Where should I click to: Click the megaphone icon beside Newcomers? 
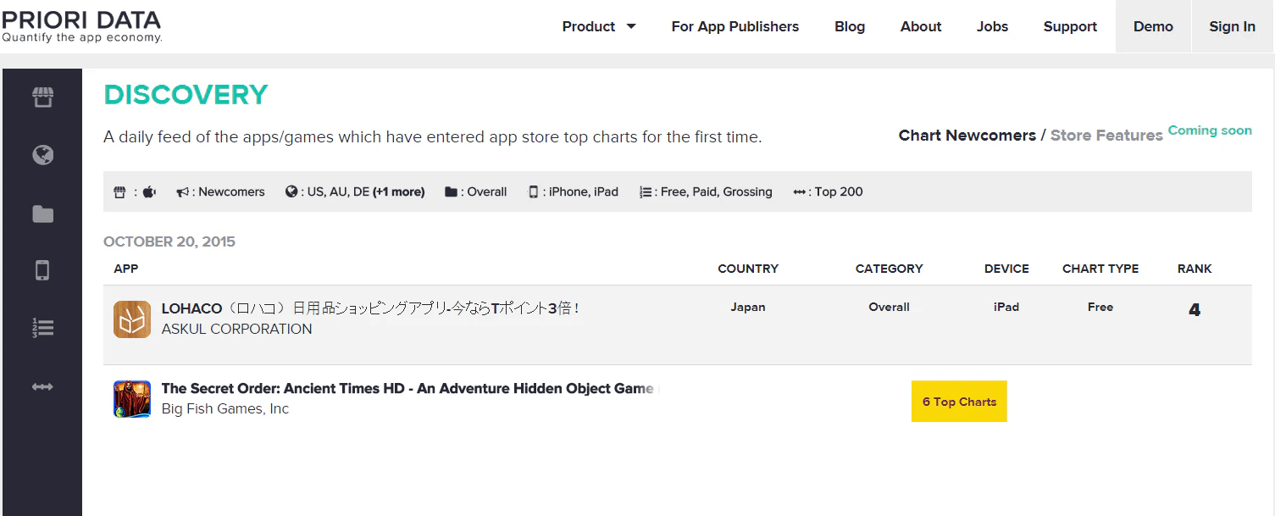[x=182, y=192]
